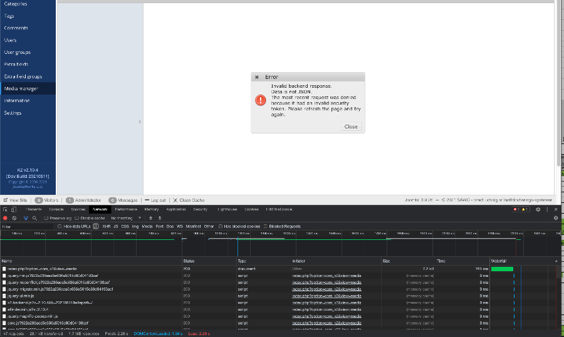Screen dimensions: 564x337
Task: Click the error and warning counter badge
Action: click(521, 209)
